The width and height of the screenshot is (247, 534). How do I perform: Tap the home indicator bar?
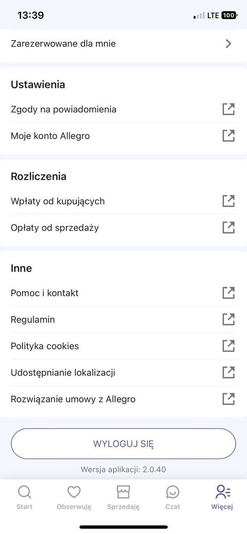click(123, 527)
